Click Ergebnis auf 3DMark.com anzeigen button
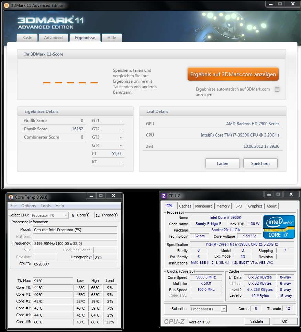 point(233,74)
